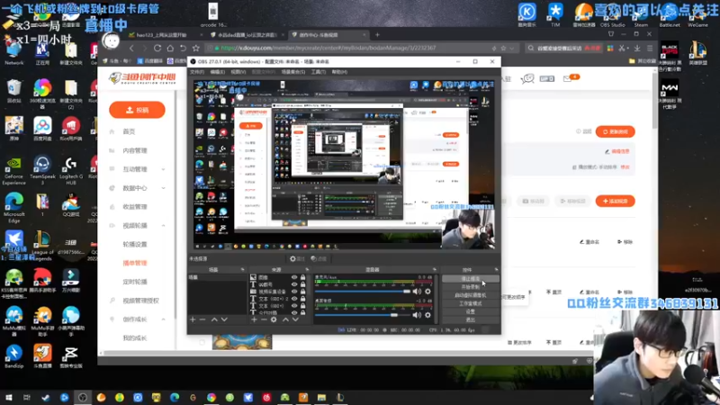
Task: Move the selected source up in the list
Action: (x=285, y=319)
